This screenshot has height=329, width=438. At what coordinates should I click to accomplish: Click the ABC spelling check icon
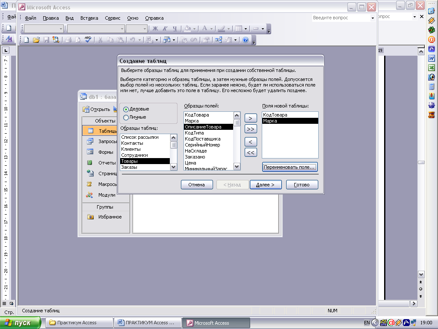pos(88,40)
